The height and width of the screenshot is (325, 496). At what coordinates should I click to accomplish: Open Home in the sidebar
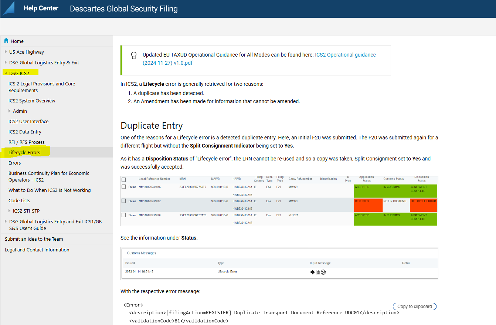[x=17, y=41]
